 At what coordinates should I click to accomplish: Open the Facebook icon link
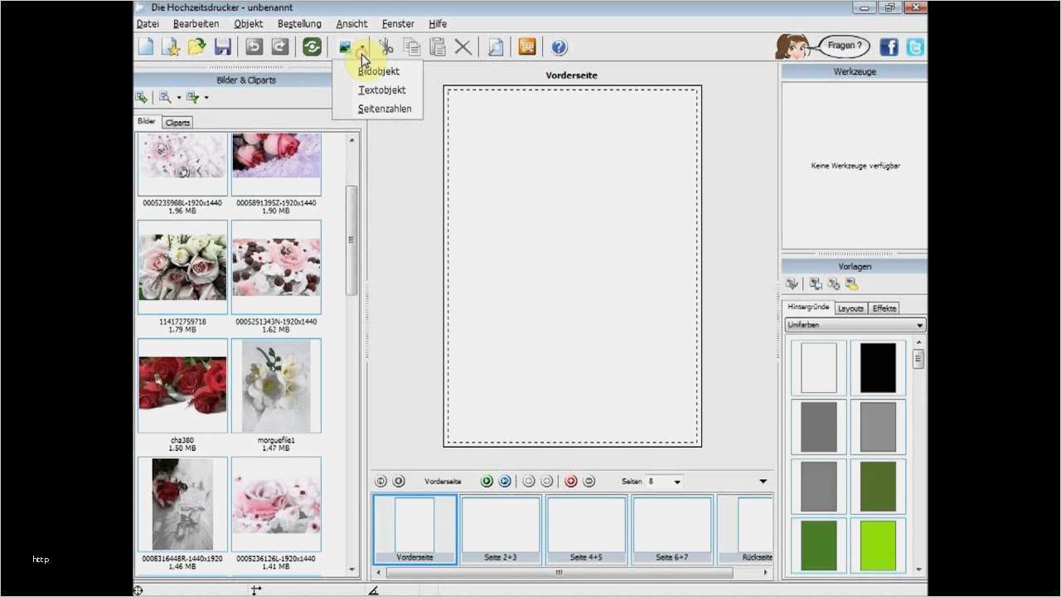(x=889, y=47)
